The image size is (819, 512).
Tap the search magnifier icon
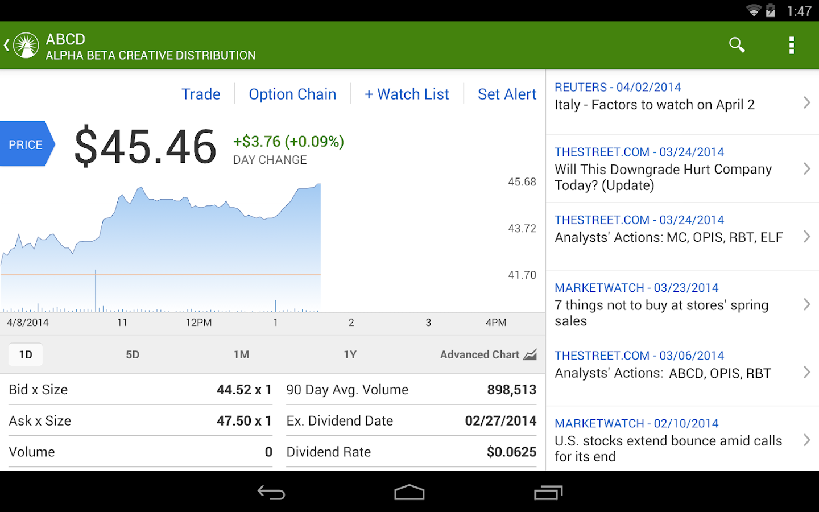pyautogui.click(x=737, y=45)
